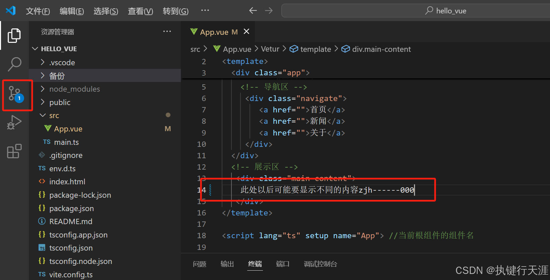The image size is (550, 280).
Task: Open the Run and Debug view
Action: (x=14, y=122)
